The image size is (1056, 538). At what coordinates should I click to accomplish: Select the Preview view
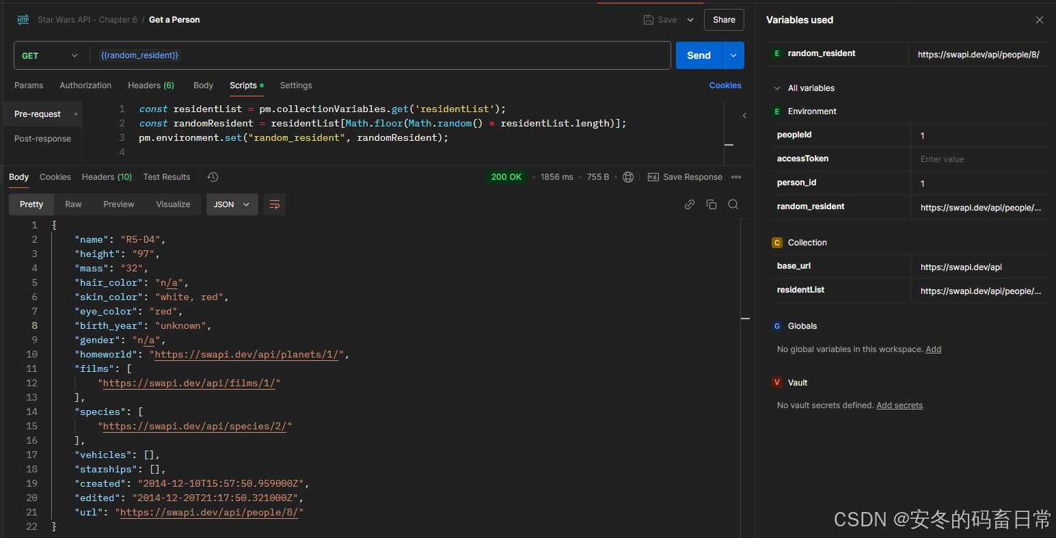(119, 204)
